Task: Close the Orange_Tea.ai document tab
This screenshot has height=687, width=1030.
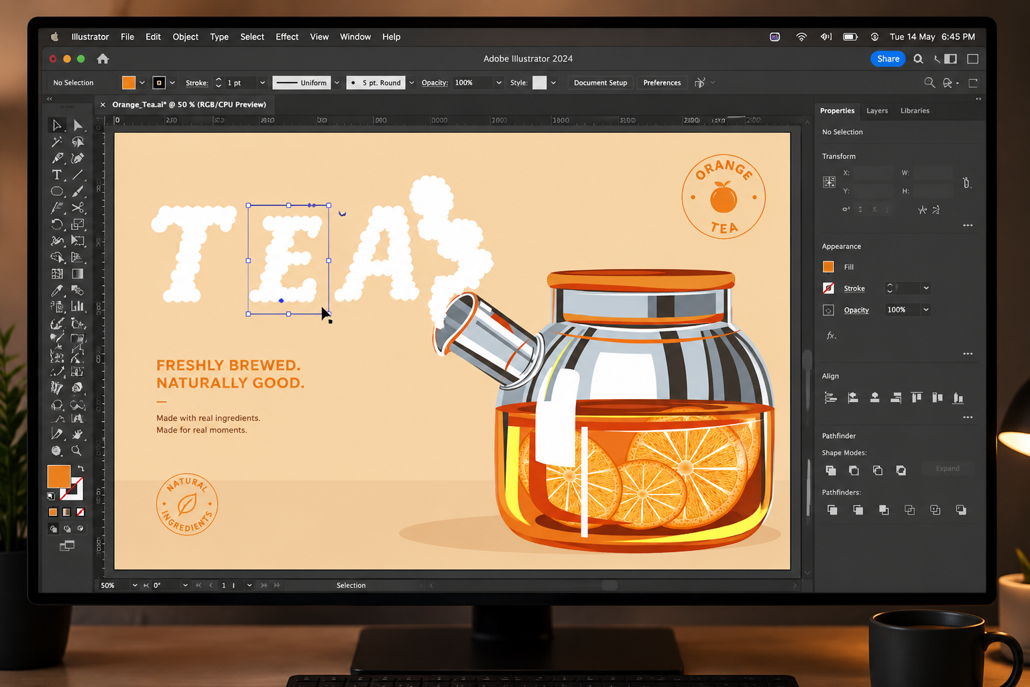Action: [x=103, y=105]
